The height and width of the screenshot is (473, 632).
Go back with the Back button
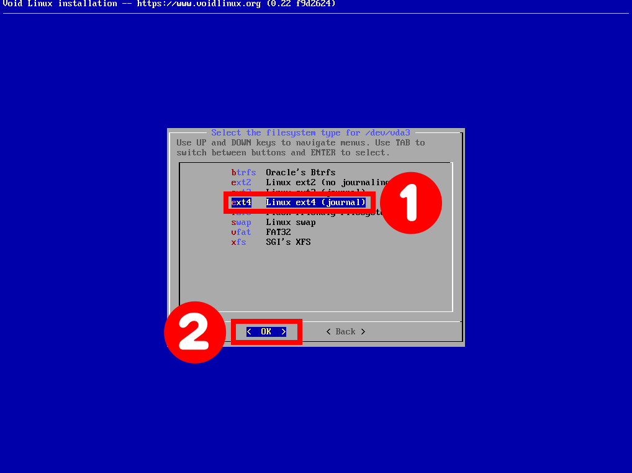[x=345, y=331]
